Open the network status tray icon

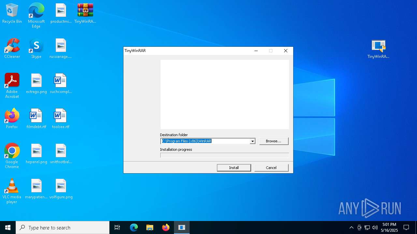(367, 227)
